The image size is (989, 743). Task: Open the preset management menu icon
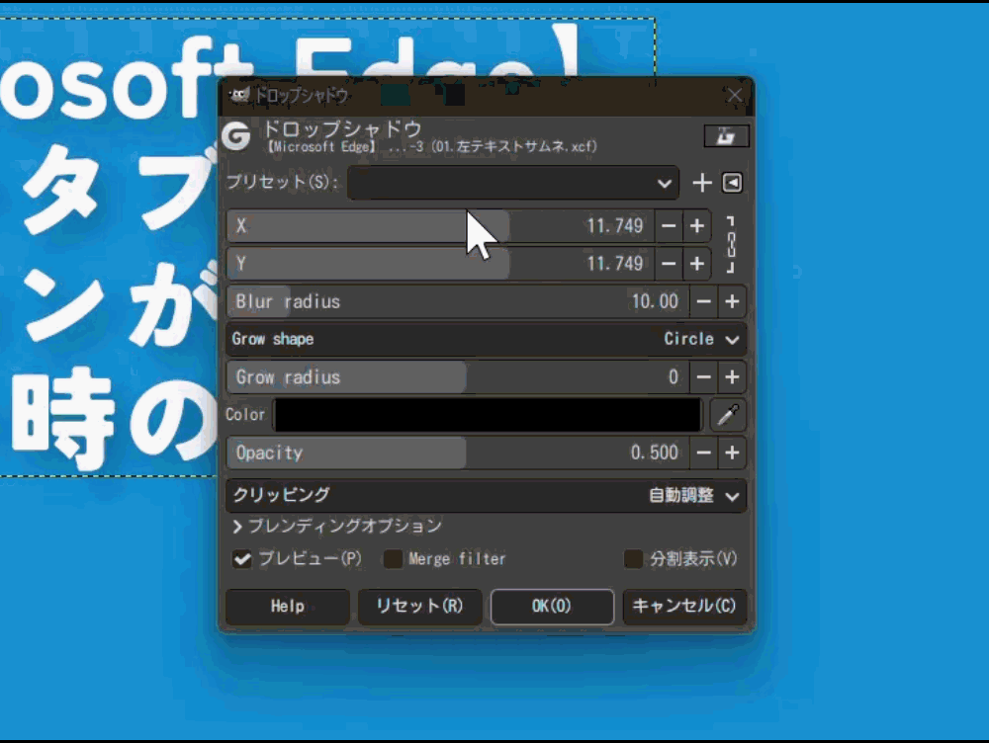tap(732, 184)
